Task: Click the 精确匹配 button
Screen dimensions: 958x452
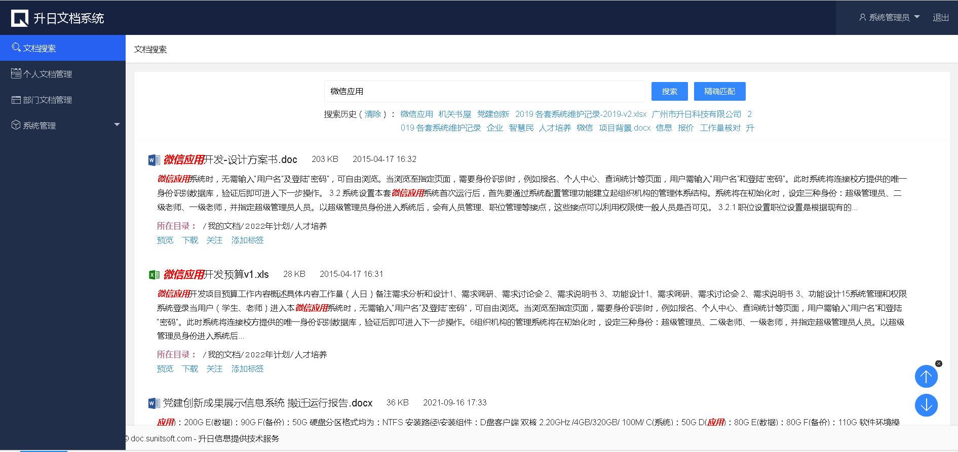Action: 719,91
